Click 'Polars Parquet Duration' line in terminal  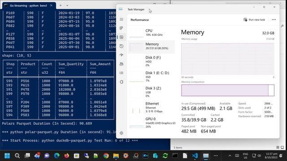point(47,123)
